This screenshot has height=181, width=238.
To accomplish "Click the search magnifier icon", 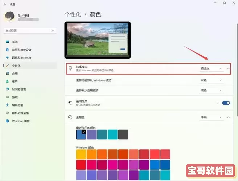I will (x=53, y=31).
